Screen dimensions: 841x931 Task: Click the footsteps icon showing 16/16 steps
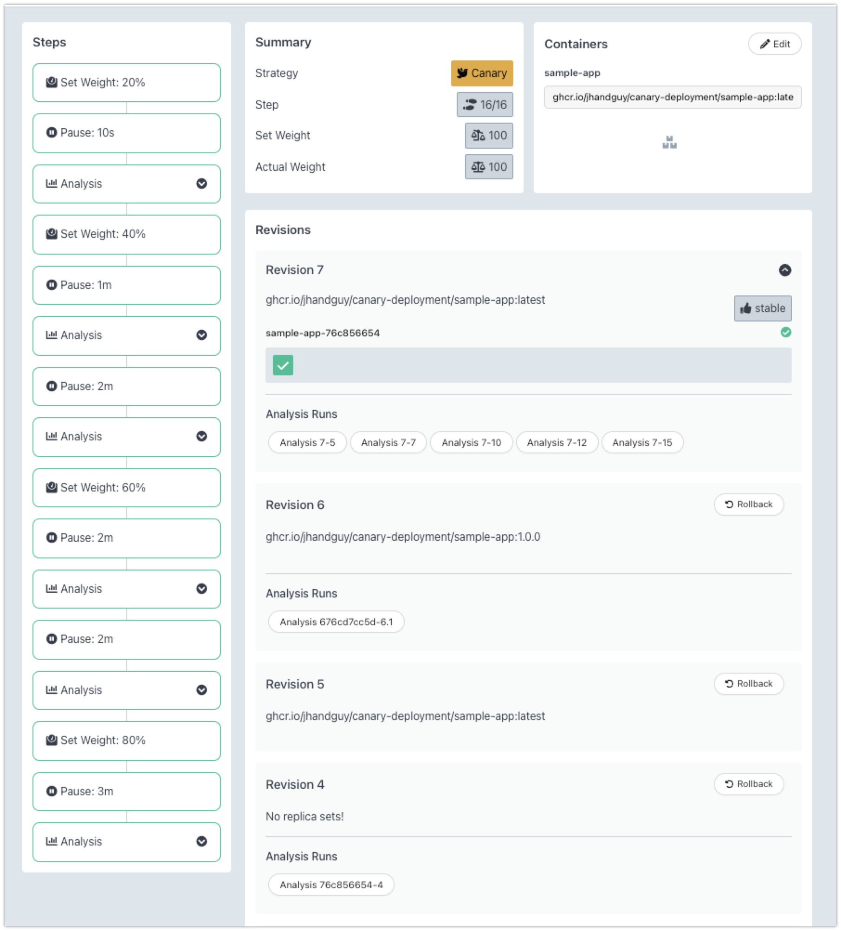(470, 105)
